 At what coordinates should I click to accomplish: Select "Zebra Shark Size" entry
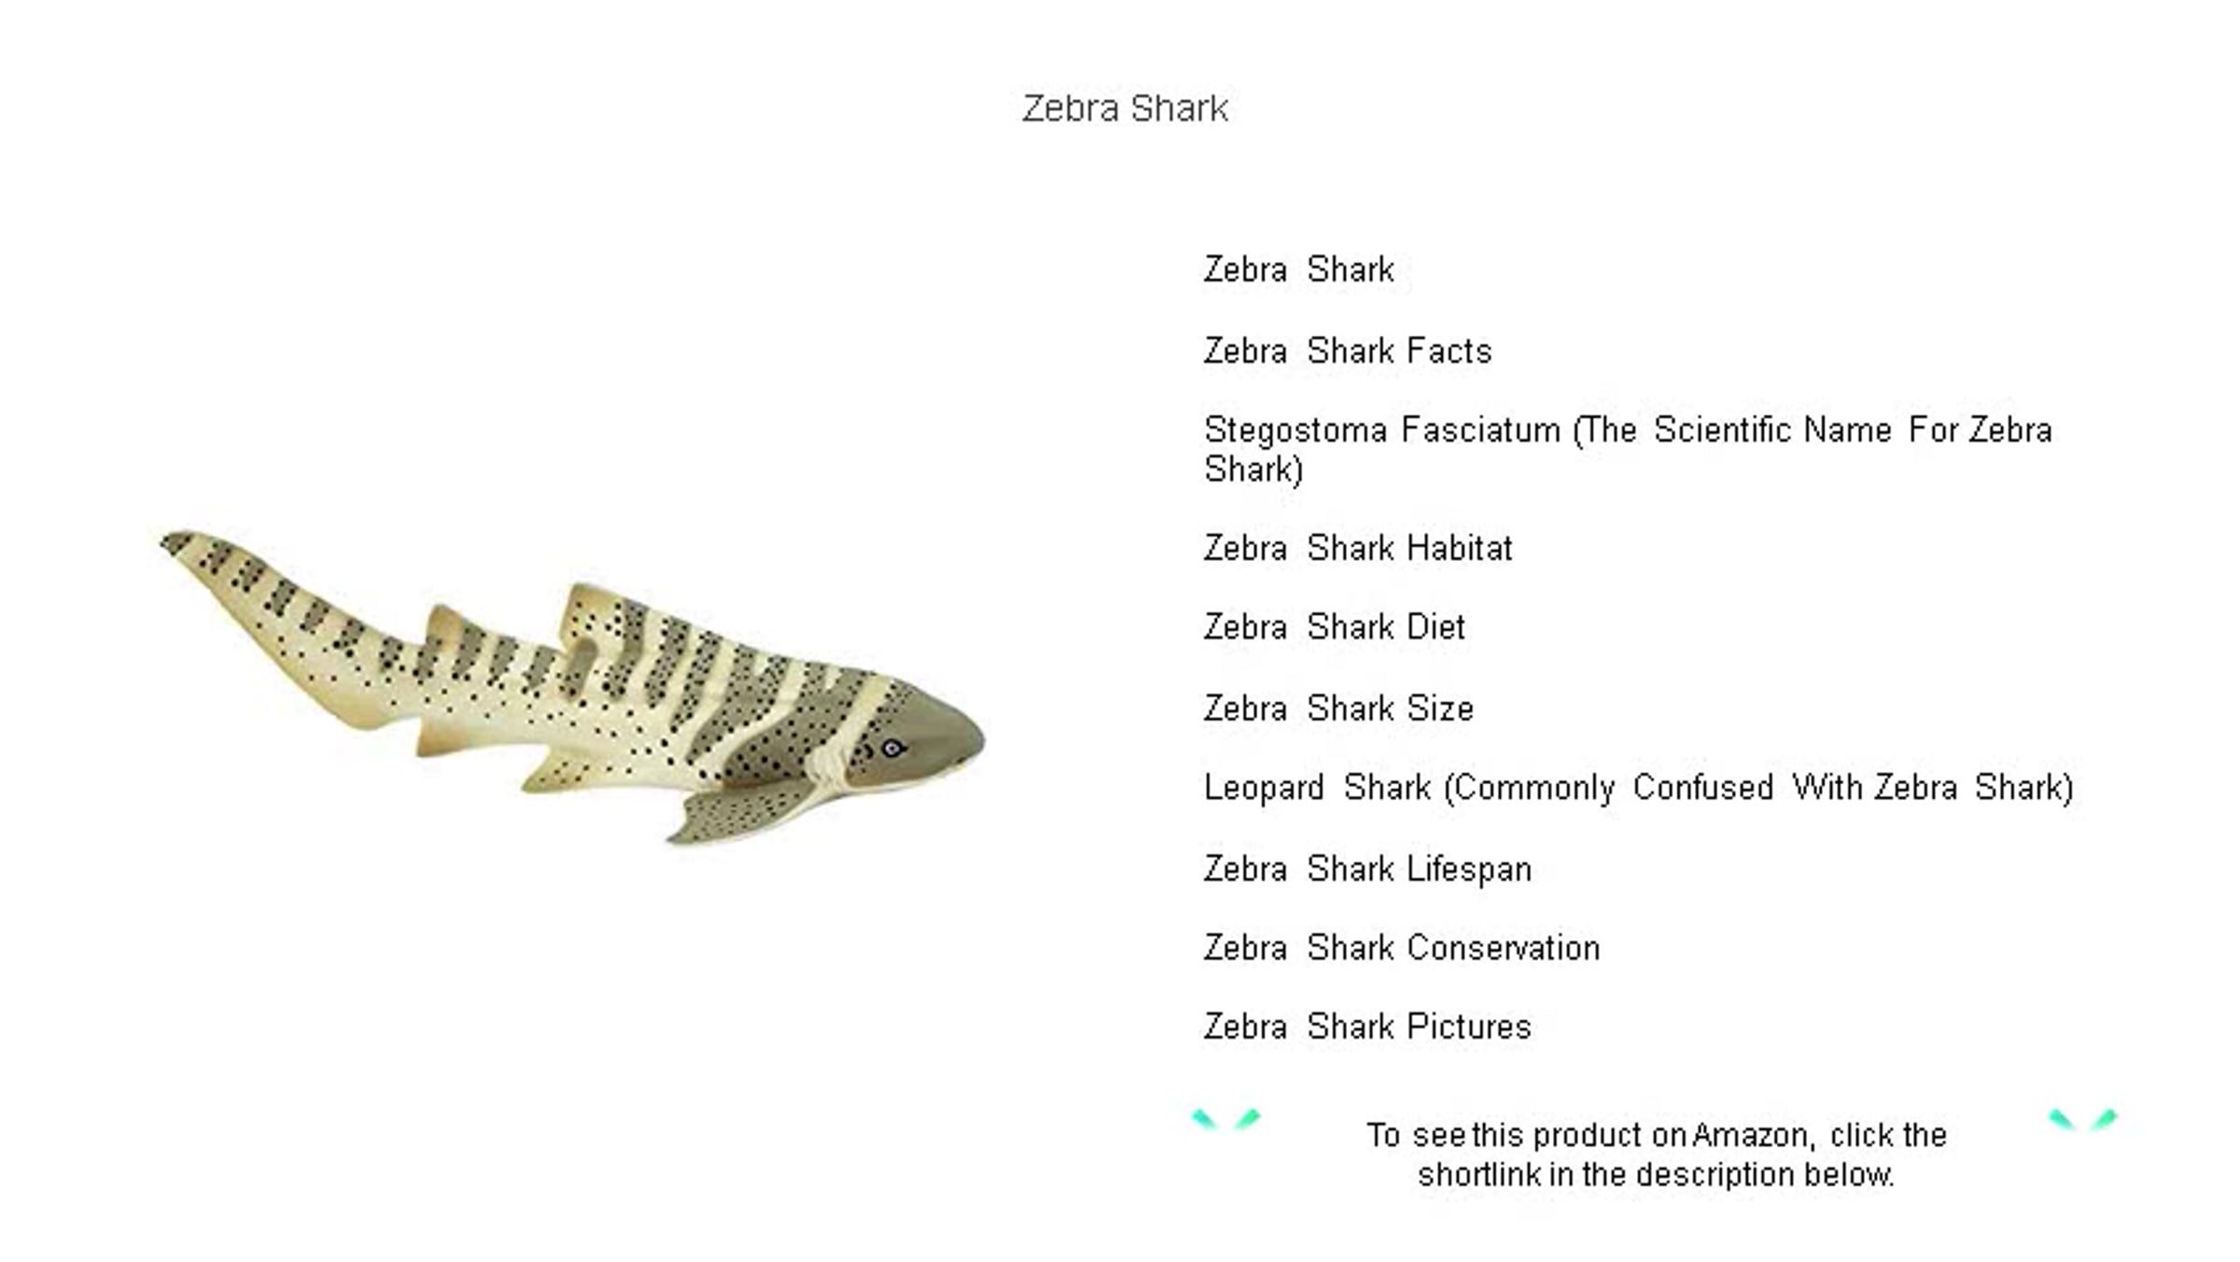click(x=1339, y=708)
